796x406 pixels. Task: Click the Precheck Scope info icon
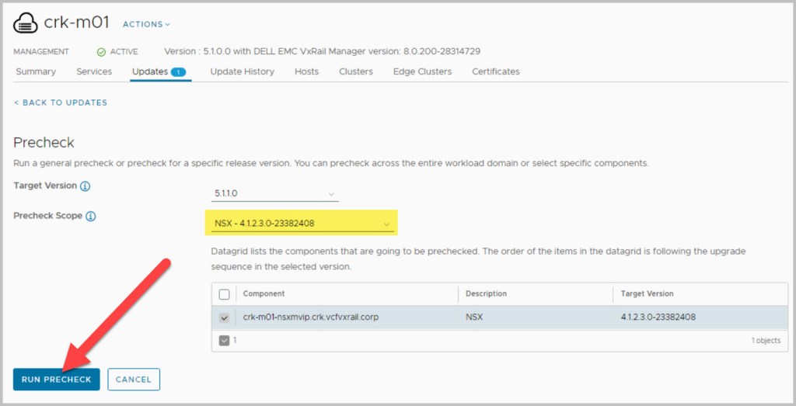click(90, 217)
